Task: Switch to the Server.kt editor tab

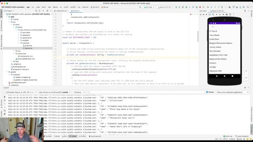Action: click(76, 11)
